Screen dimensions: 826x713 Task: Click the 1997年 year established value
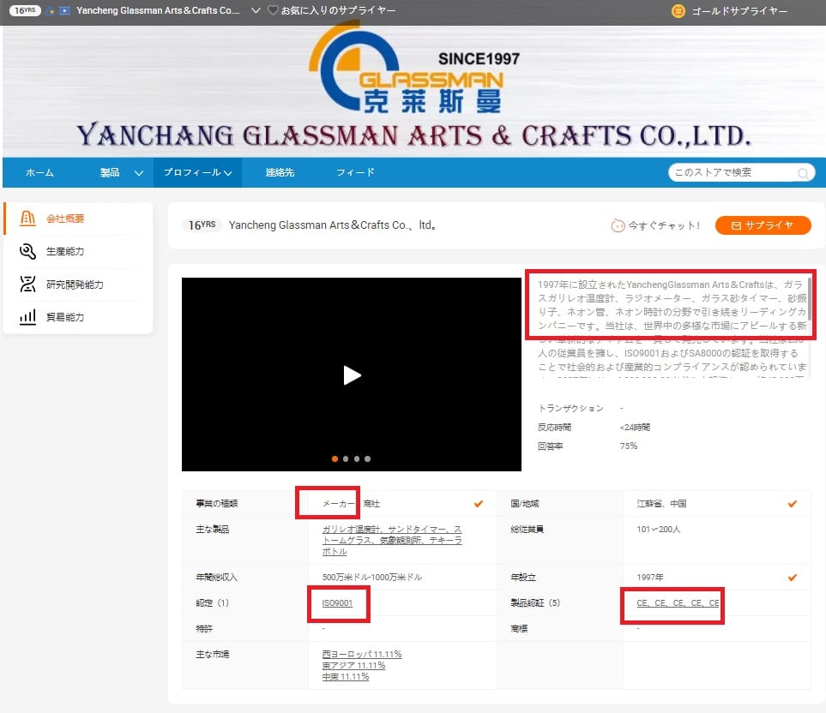[x=650, y=578]
